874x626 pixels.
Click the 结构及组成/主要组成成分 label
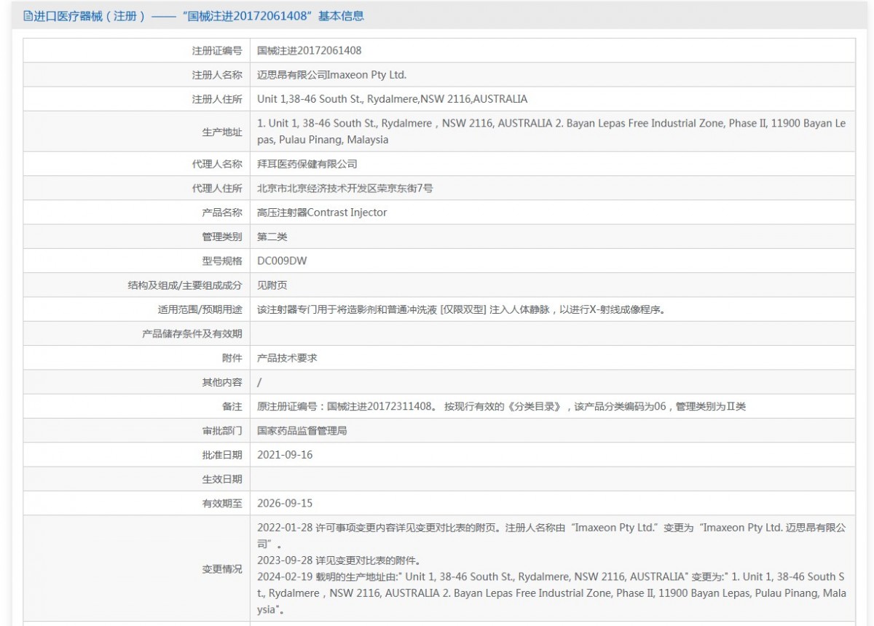tap(185, 285)
